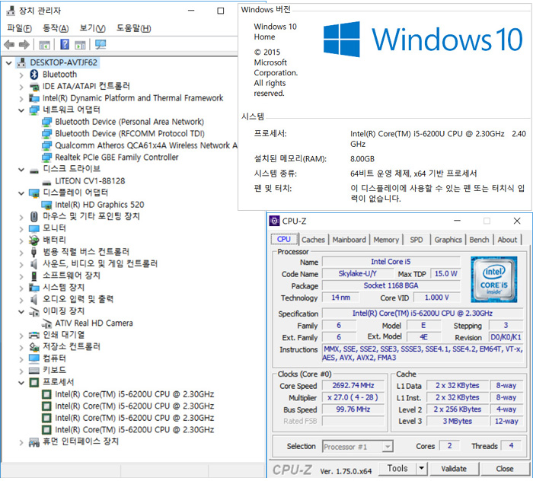Image resolution: width=533 pixels, height=481 pixels.
Task: Click the 인쇄 대기열 printer icon
Action: [34, 336]
